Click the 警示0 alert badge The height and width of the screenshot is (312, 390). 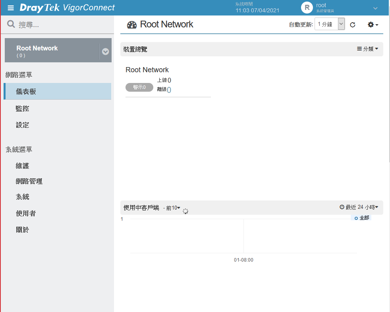click(x=139, y=87)
